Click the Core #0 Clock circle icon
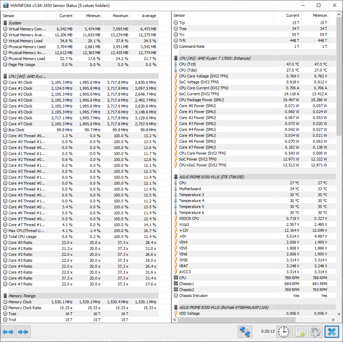Image resolution: width=343 pixels, height=342 pixels. (5, 82)
